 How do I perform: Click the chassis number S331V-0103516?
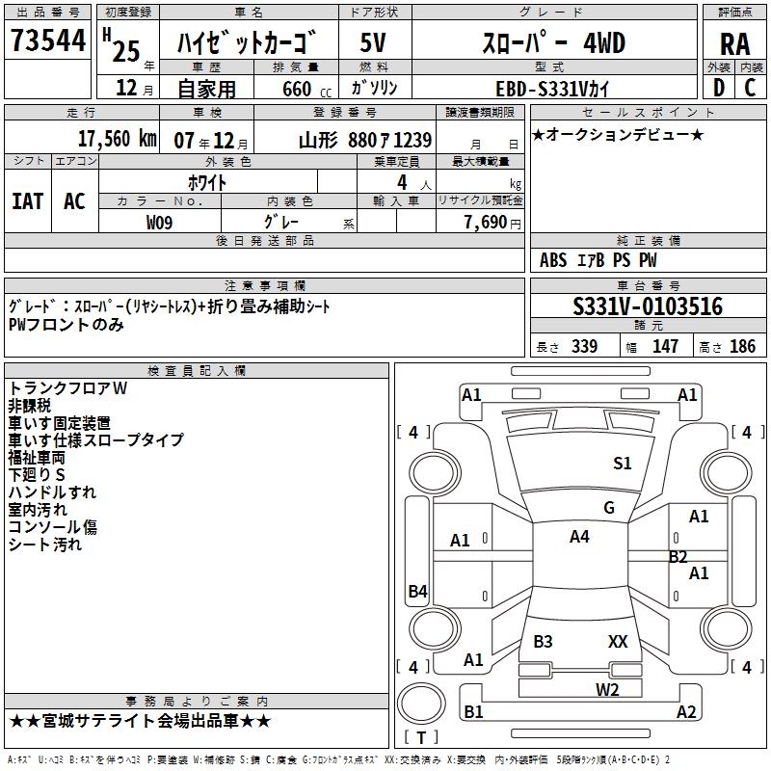(x=647, y=306)
